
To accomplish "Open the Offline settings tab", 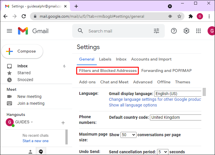I will point(164,82).
